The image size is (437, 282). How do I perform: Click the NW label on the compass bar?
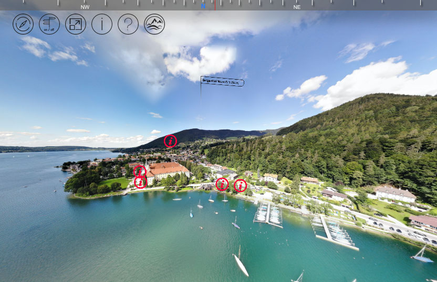85,7
